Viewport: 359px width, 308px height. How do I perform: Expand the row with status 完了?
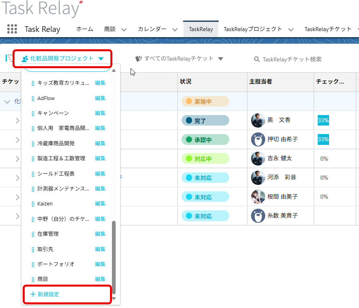pyautogui.click(x=17, y=121)
